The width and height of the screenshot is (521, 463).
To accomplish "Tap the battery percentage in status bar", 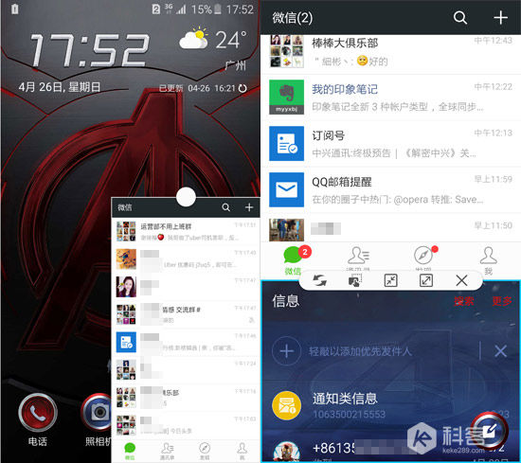I will [x=202, y=9].
